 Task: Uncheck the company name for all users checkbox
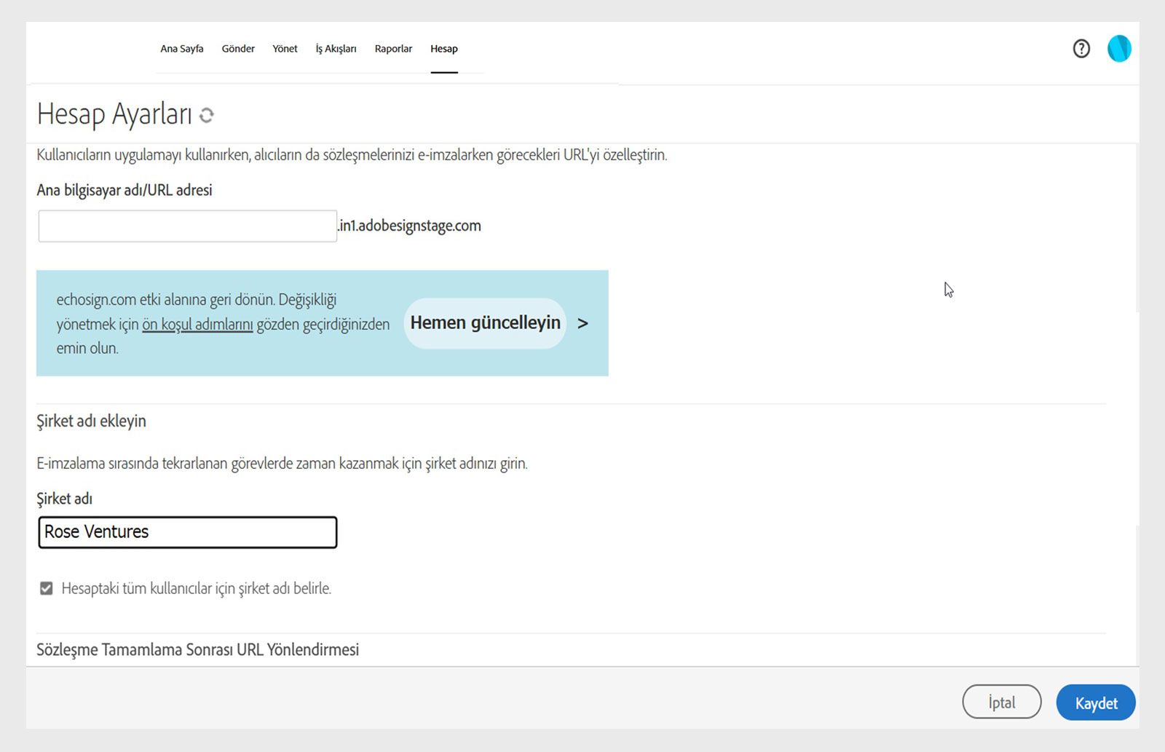[46, 587]
